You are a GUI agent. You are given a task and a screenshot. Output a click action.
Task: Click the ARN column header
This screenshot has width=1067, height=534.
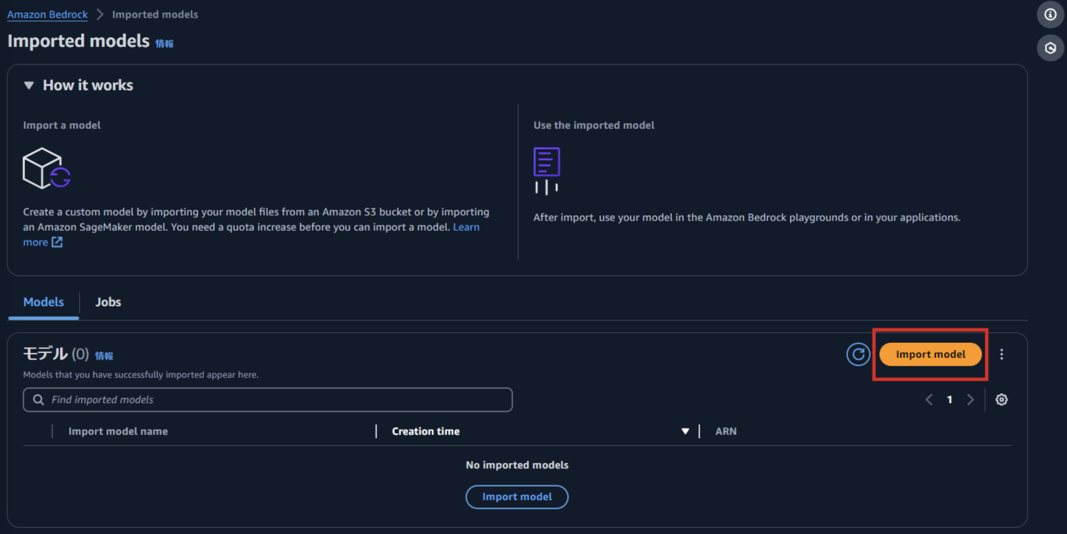click(726, 431)
